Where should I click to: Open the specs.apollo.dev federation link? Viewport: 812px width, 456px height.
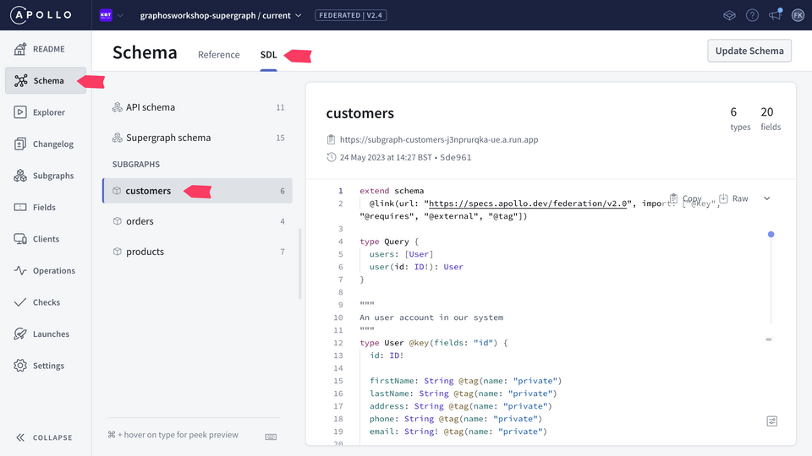[528, 204]
